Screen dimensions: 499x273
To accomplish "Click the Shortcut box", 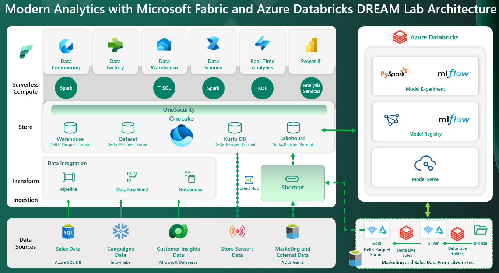I will [293, 183].
